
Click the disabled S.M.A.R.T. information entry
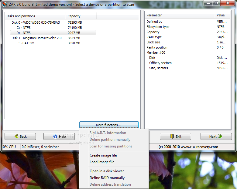[x=108, y=133]
